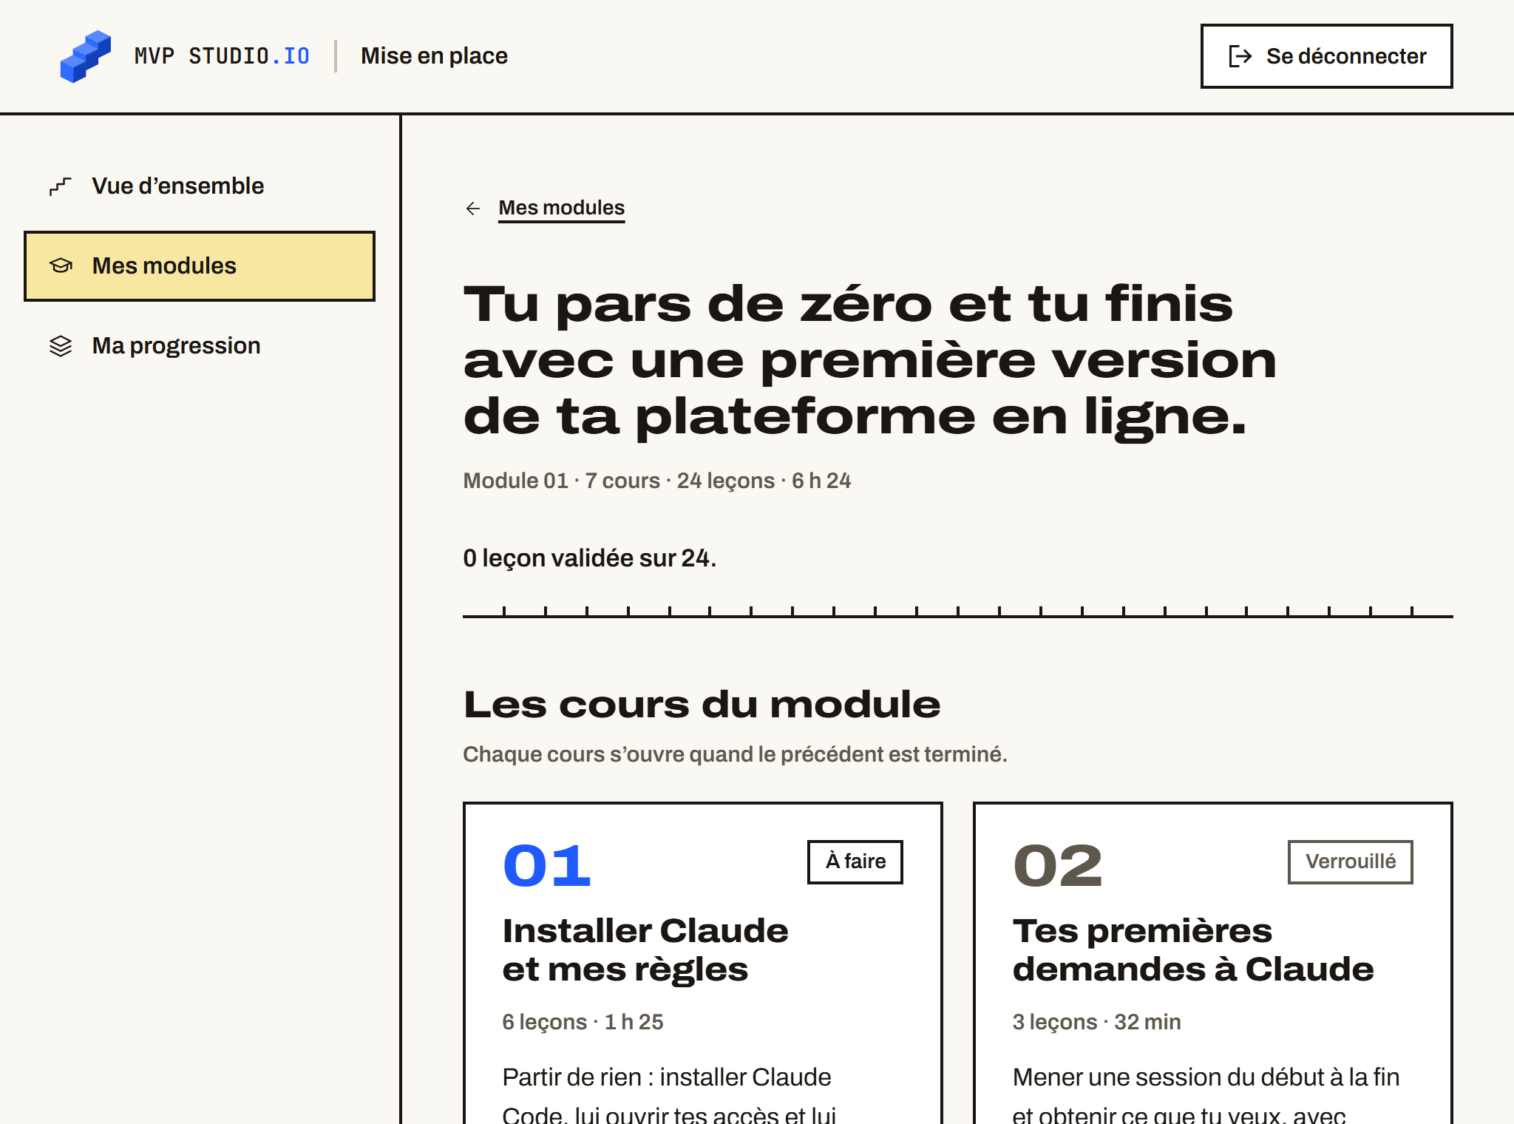Click 'Chaque cours s'ouvre quand le précédent' text
The height and width of the screenshot is (1124, 1514).
pos(735,754)
